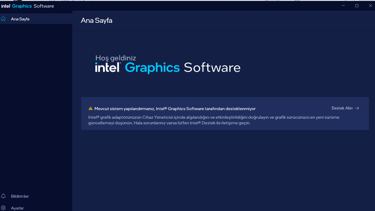This screenshot has width=375, height=211.
Task: Maximize the Intel Graphics Software window
Action: (x=357, y=6)
